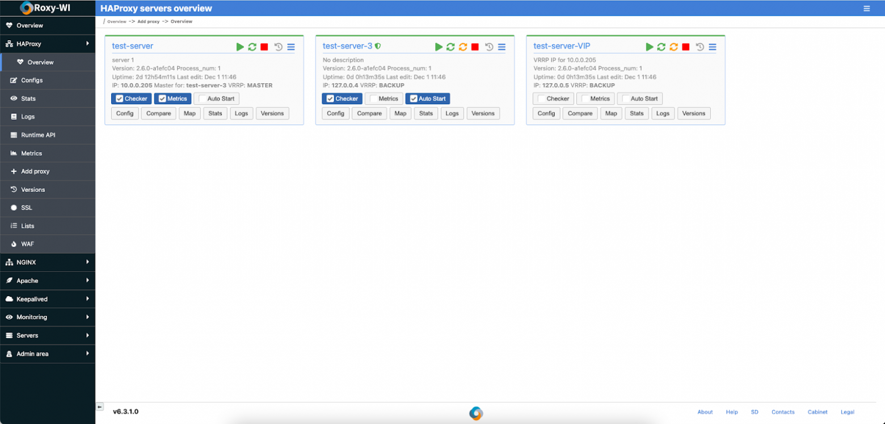Expand the Servers sidebar section
Viewport: 885px width, 424px height.
pos(48,335)
